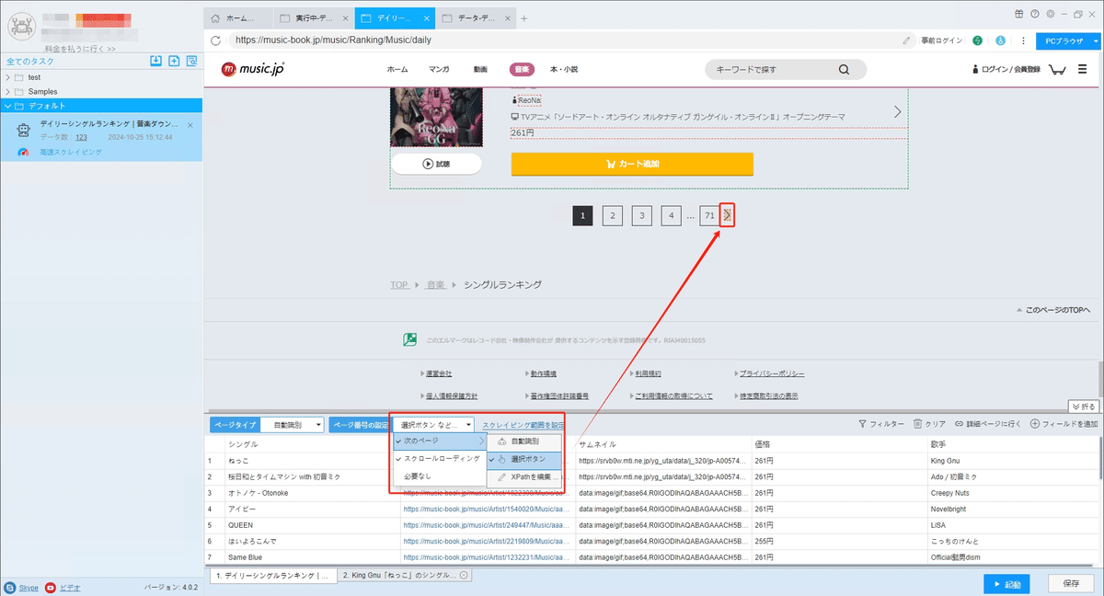Viewport: 1104px width, 596px height.
Task: Click the URL address field
Action: point(561,40)
